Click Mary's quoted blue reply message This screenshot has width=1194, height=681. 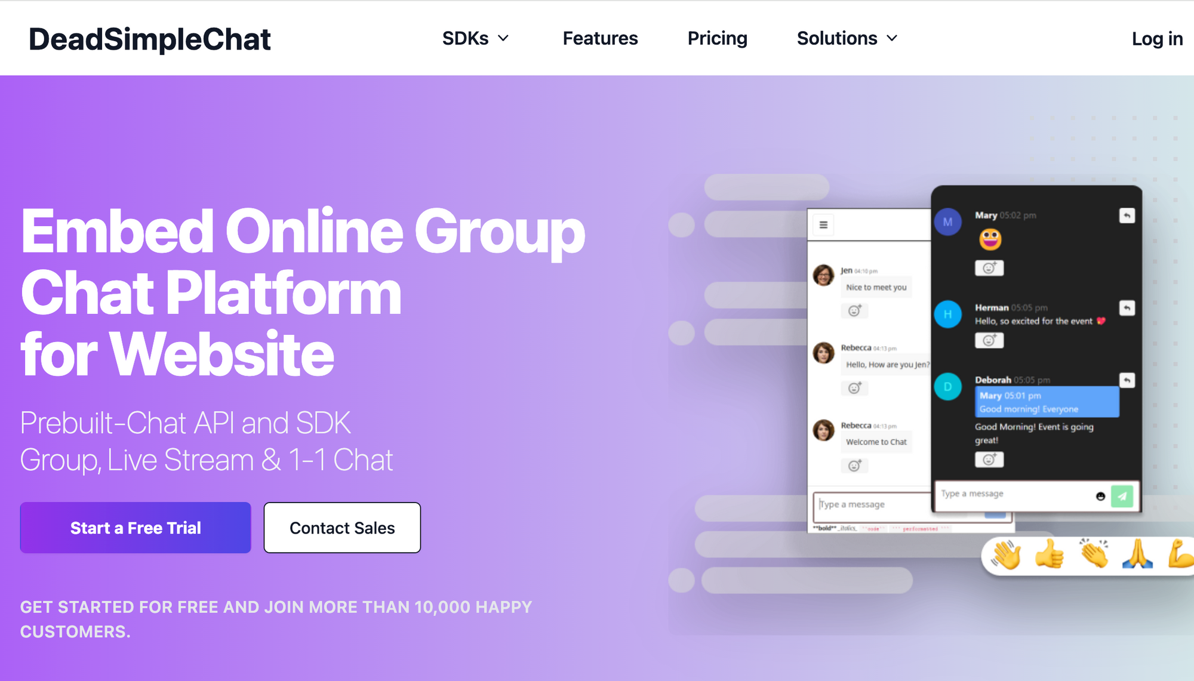pos(1047,402)
